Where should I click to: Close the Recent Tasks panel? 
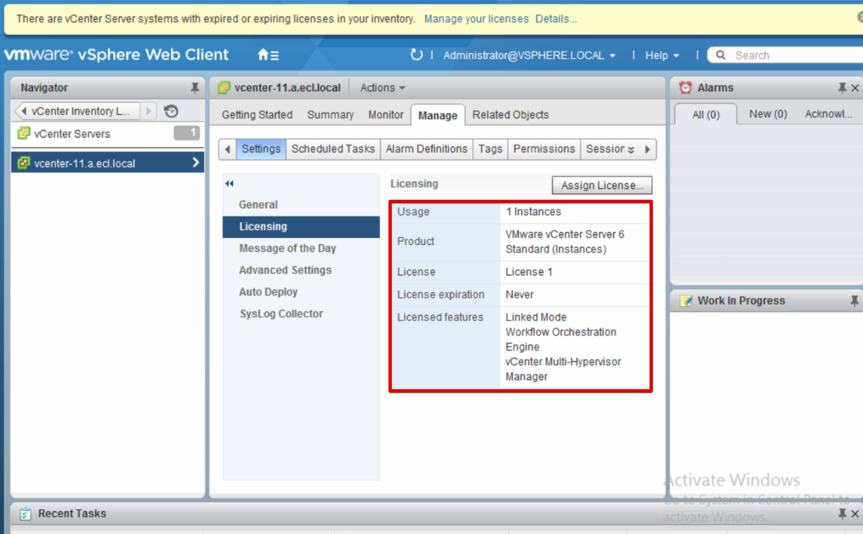click(x=855, y=514)
